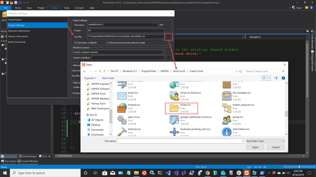This screenshot has width=316, height=177.
Task: Select Documents in the navigation pane
Action: click(97, 130)
